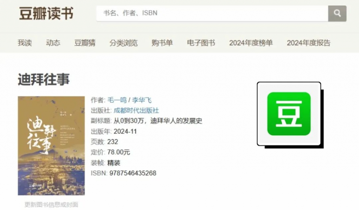
Task: Open the 豆瓣读书 logo homepage
Action: pos(46,13)
